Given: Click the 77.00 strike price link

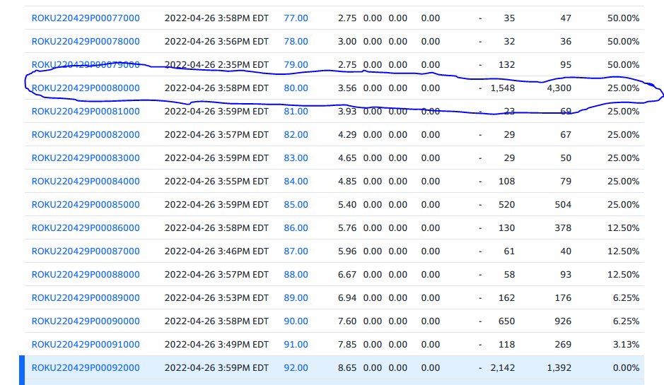Looking at the screenshot, I should coord(296,18).
